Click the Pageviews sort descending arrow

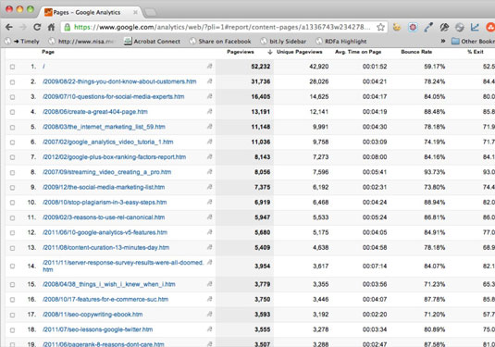coord(269,52)
